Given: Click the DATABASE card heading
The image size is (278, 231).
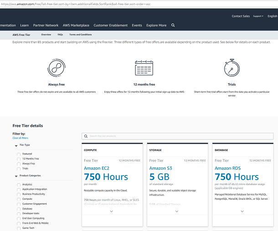Looking at the screenshot, I should tap(221, 150).
